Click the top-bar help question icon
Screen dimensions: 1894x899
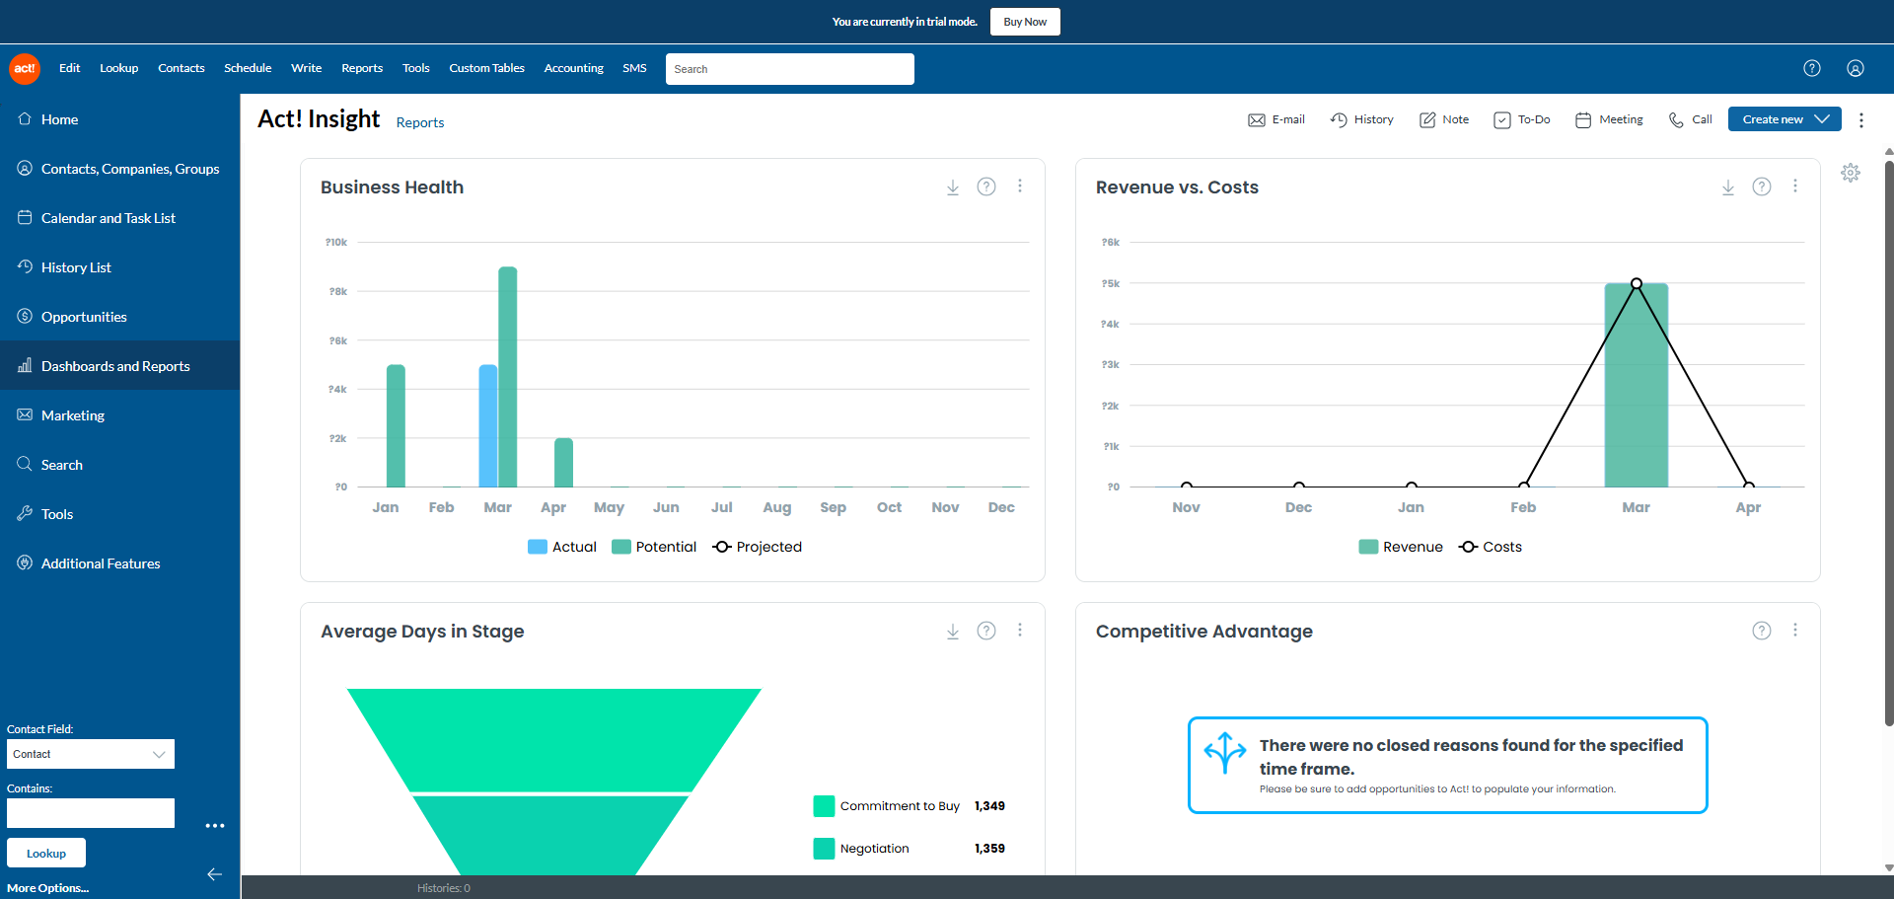pyautogui.click(x=1811, y=69)
